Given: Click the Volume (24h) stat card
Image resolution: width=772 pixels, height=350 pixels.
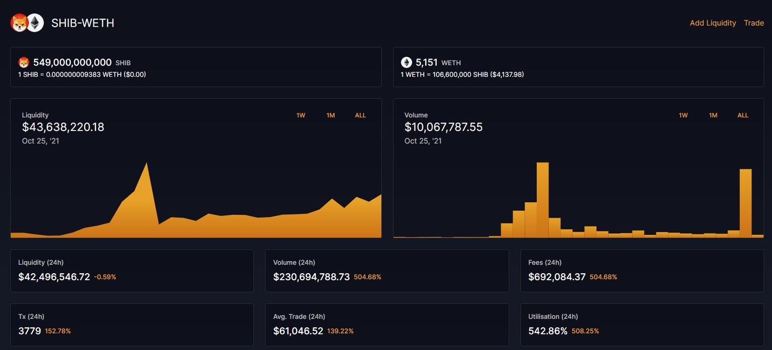Looking at the screenshot, I should (x=387, y=271).
